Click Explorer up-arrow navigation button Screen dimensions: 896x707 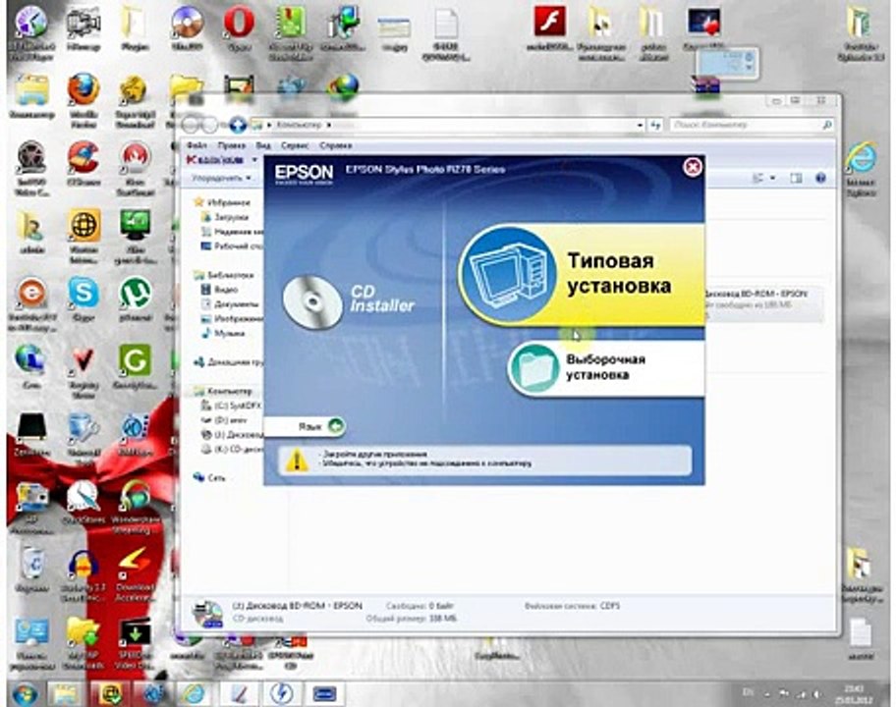238,125
